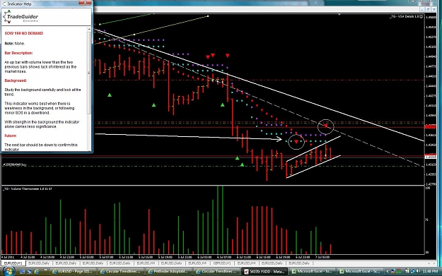Click the '7 Jul 03:00' time axis label
The height and width of the screenshot is (276, 442).
pos(322,257)
